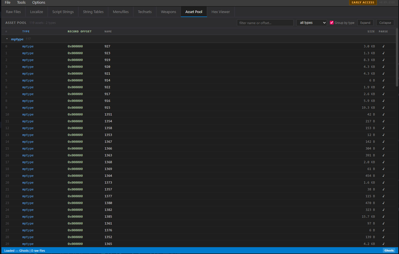Screen dimensions: 399x254
Task: Open the Tools menu
Action: click(x=21, y=3)
